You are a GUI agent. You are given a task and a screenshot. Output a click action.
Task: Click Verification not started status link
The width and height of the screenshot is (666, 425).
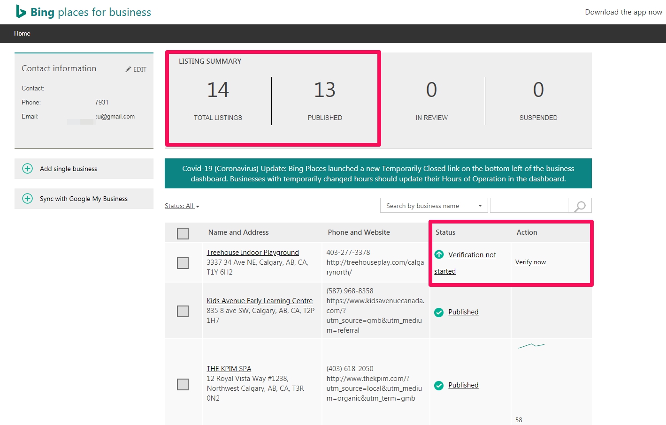pyautogui.click(x=465, y=263)
